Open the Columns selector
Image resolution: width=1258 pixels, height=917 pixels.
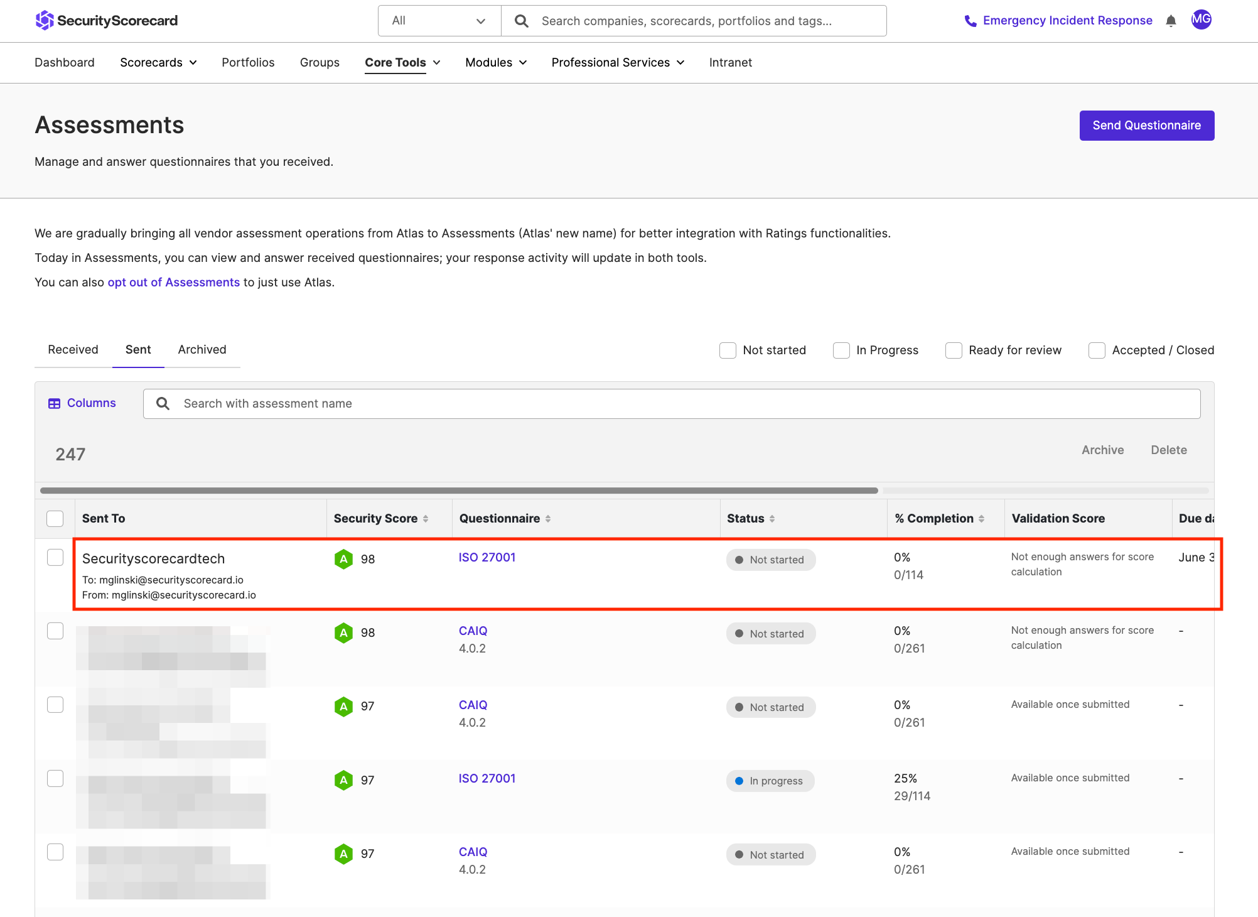point(82,403)
